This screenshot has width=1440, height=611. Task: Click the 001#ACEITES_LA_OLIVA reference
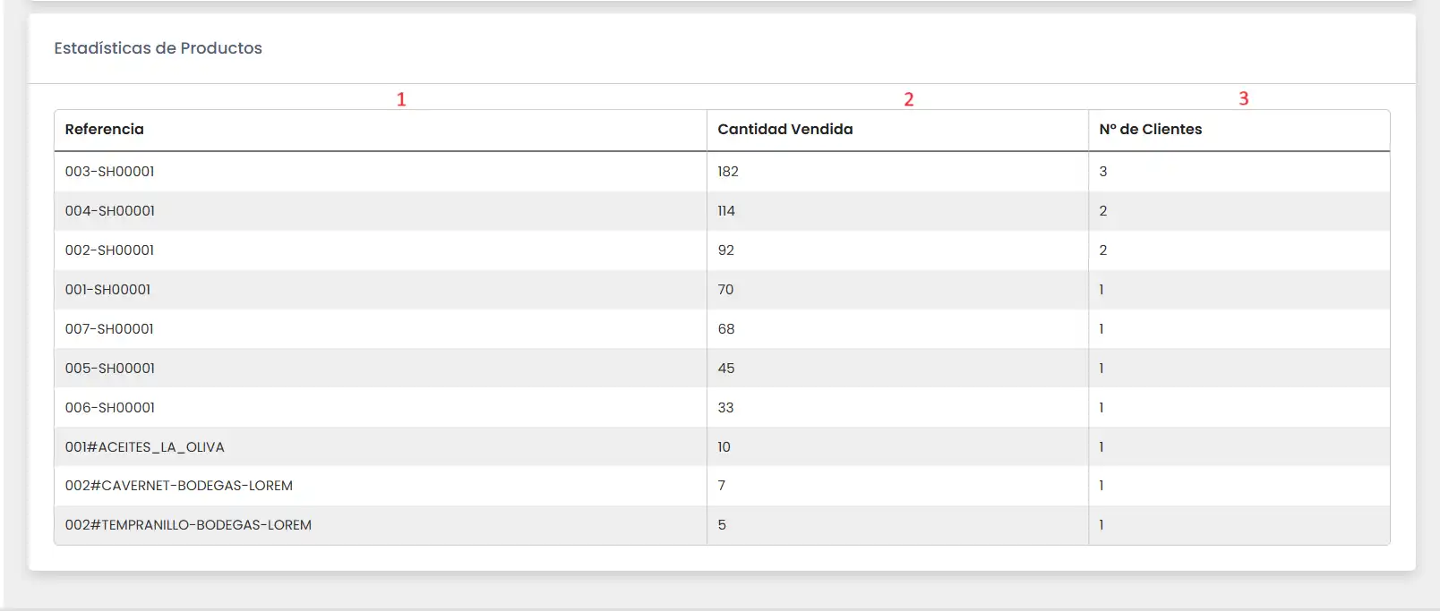[x=144, y=447]
